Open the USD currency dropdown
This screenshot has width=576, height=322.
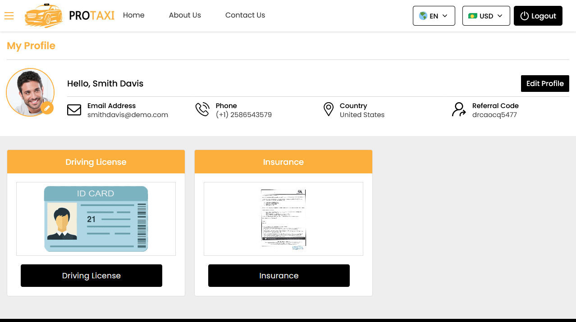(x=485, y=16)
